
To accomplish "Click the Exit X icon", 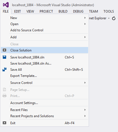I will click(4, 123).
